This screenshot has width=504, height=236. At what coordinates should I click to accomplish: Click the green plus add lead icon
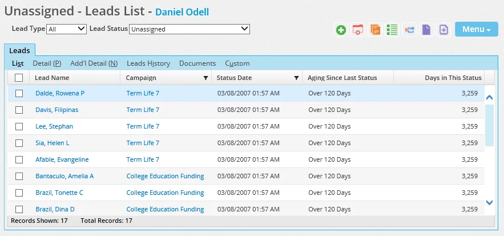pyautogui.click(x=341, y=30)
